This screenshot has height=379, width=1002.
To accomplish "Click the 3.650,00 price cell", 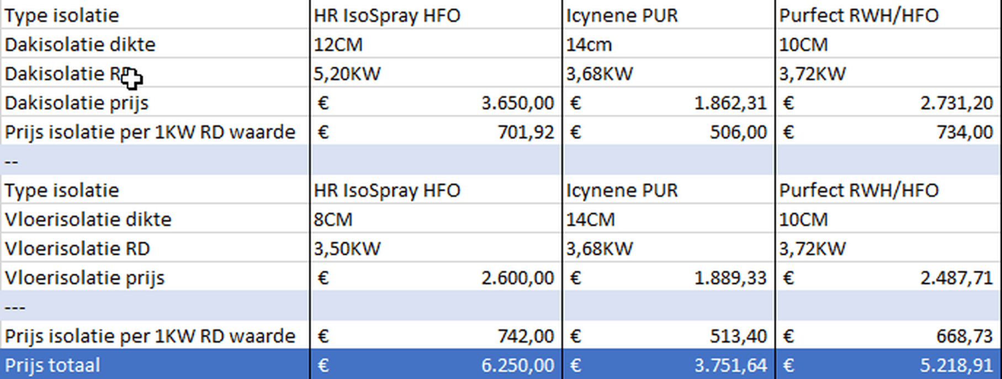I will [436, 103].
